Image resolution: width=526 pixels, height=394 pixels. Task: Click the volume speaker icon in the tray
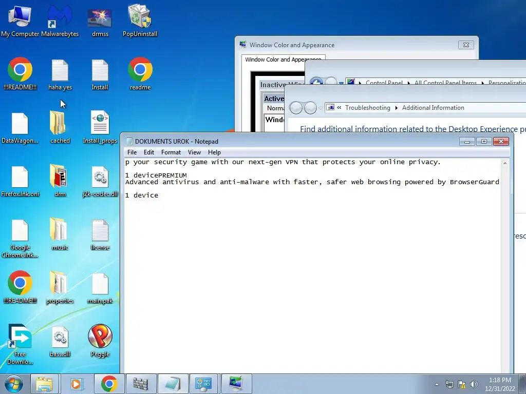(x=474, y=384)
